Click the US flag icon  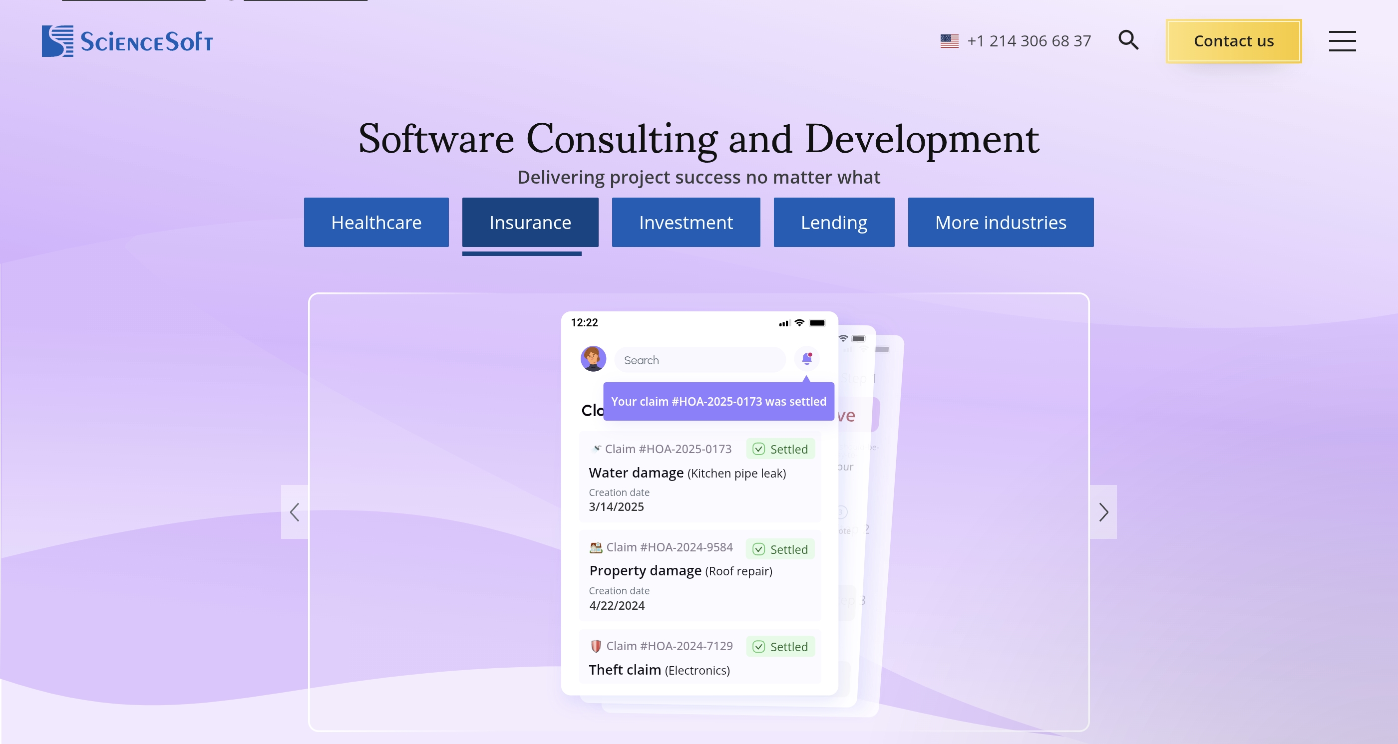pos(949,41)
